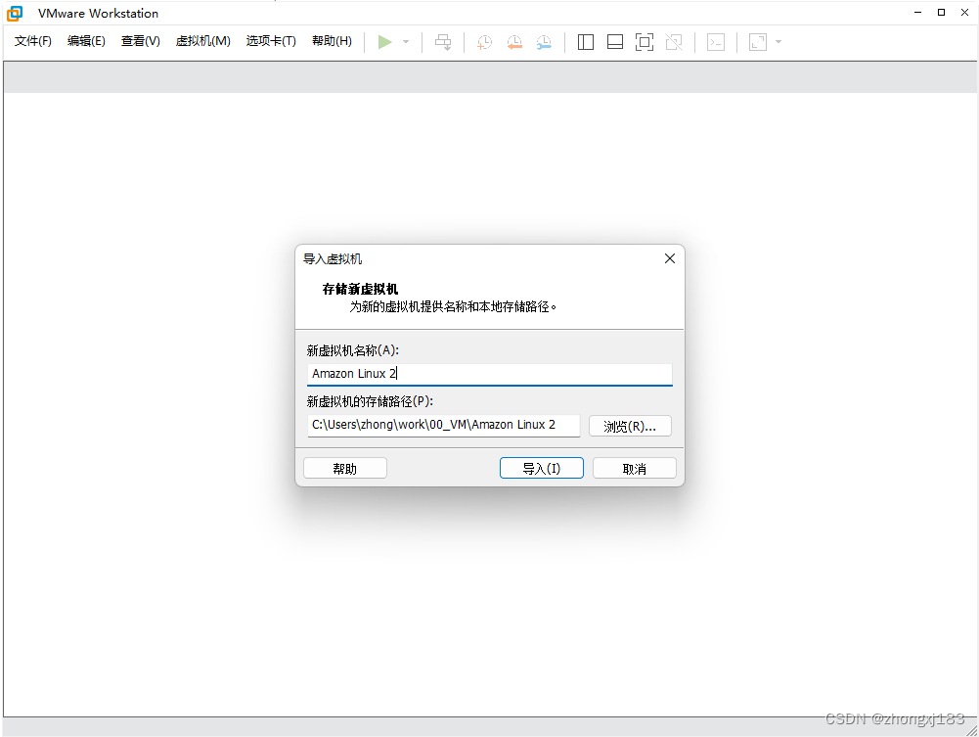This screenshot has height=737, width=979.
Task: Revert to snapshot using orange arrow clock icon
Action: point(514,42)
